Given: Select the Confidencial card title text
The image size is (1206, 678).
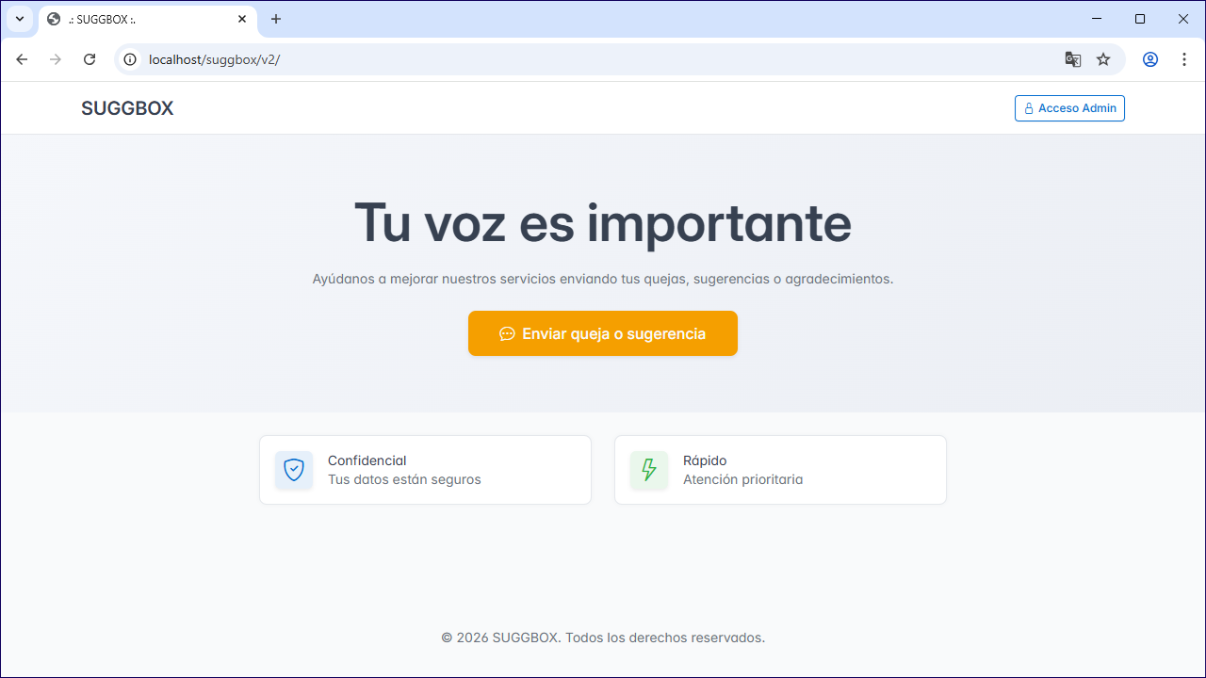Looking at the screenshot, I should 367,460.
